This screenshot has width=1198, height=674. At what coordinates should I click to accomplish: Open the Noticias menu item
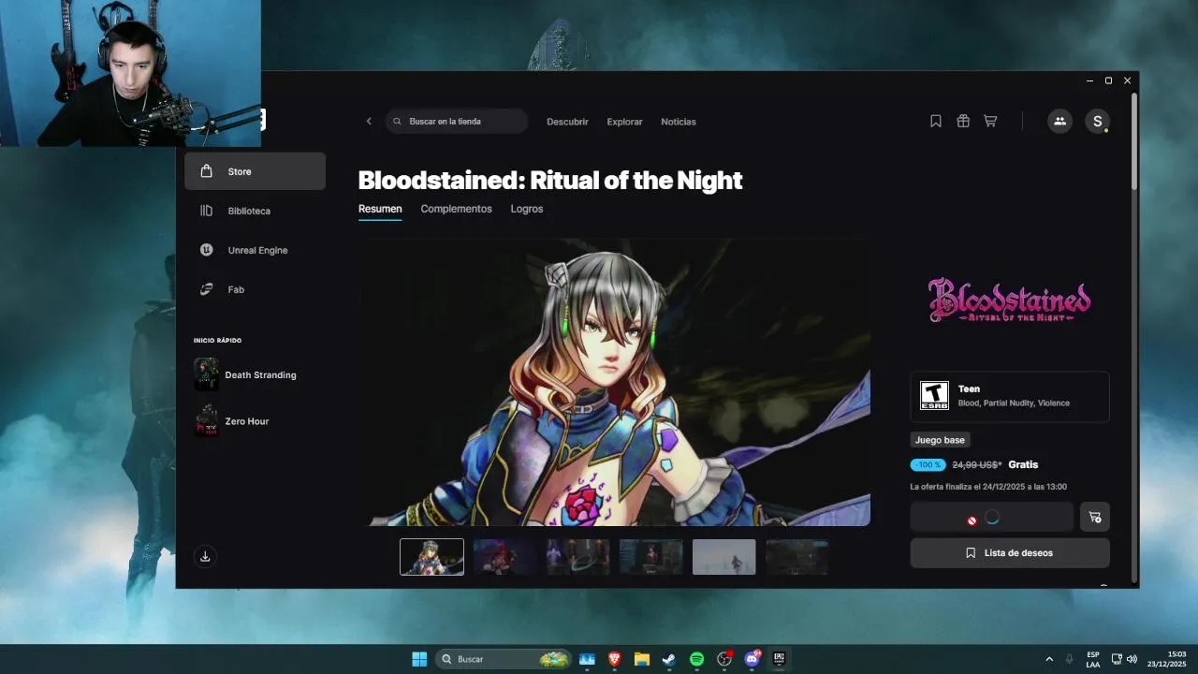pyautogui.click(x=679, y=122)
